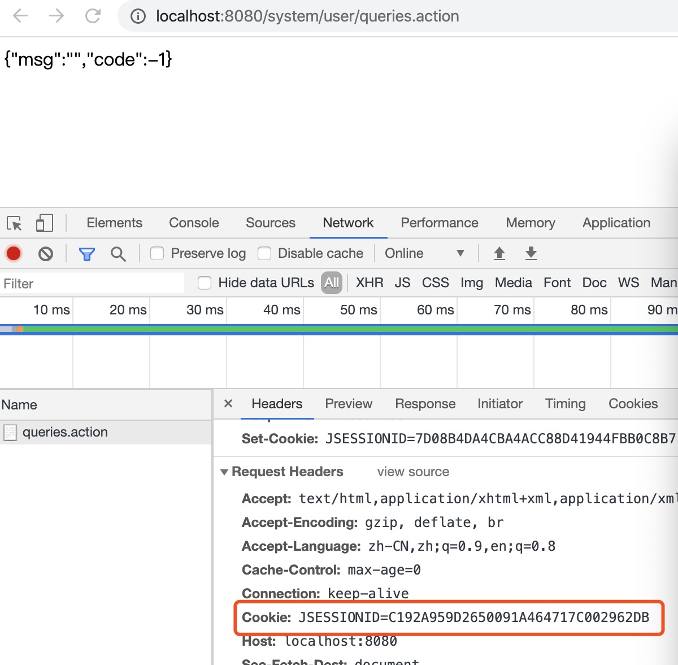
Task: Enable Preserve log checkbox
Action: pos(157,253)
